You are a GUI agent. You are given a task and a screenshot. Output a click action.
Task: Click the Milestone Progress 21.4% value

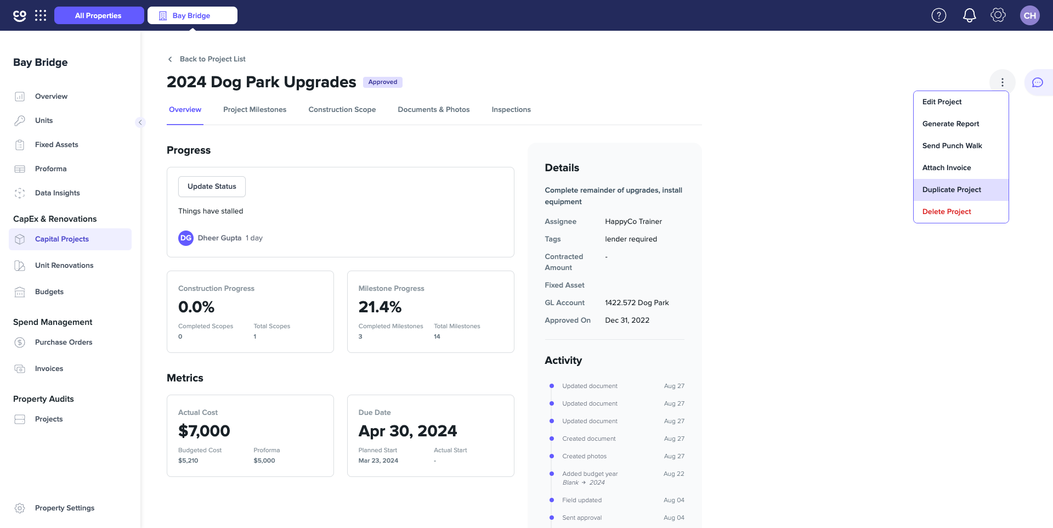[380, 307]
